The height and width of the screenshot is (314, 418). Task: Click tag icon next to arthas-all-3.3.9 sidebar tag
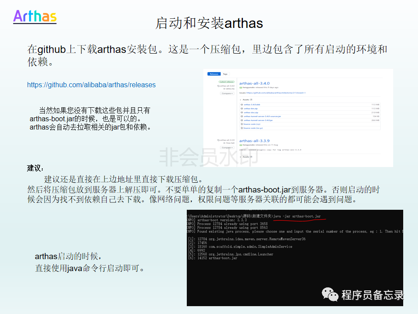[x=219, y=140]
